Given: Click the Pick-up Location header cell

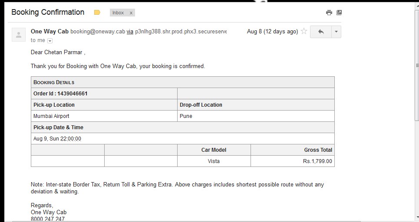Looking at the screenshot, I should pos(104,105).
